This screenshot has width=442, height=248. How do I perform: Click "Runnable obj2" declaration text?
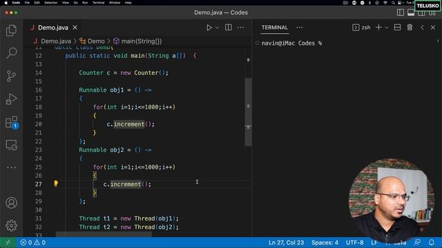pos(102,150)
